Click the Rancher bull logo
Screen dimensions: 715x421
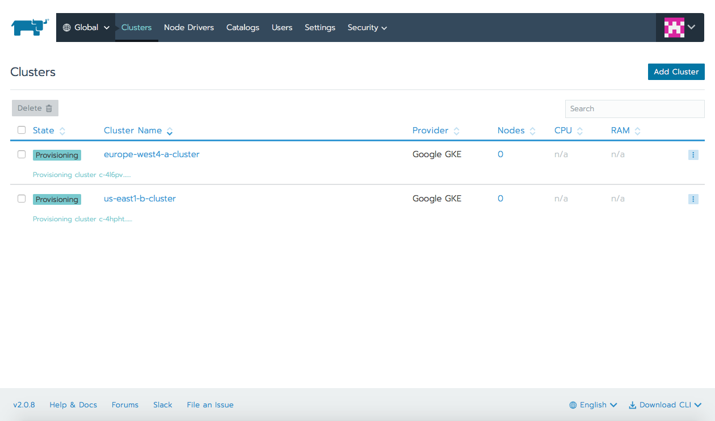point(30,27)
